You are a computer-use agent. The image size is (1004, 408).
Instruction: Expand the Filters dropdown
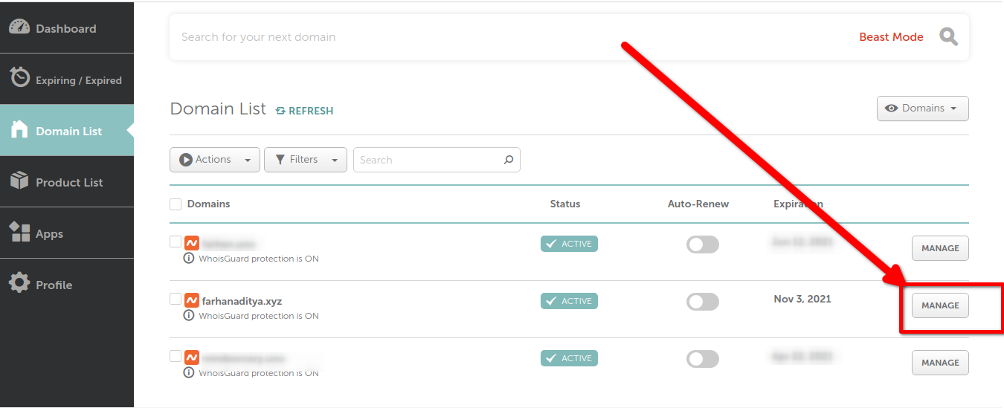306,160
